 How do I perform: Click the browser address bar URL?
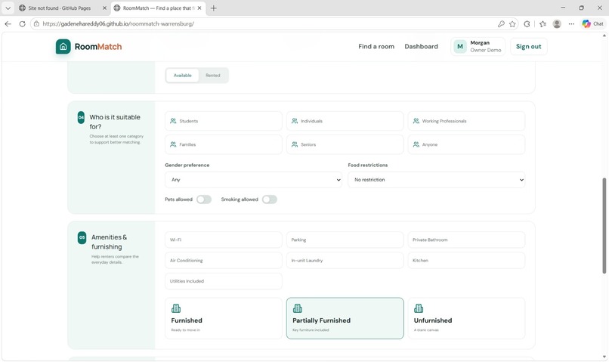[118, 23]
